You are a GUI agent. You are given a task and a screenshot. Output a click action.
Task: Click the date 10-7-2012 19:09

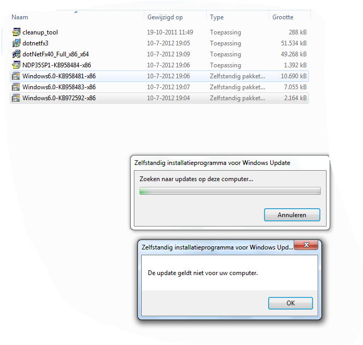point(168,54)
